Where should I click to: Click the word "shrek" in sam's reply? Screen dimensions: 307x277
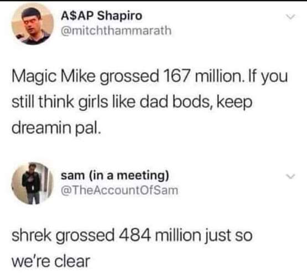click(x=32, y=235)
